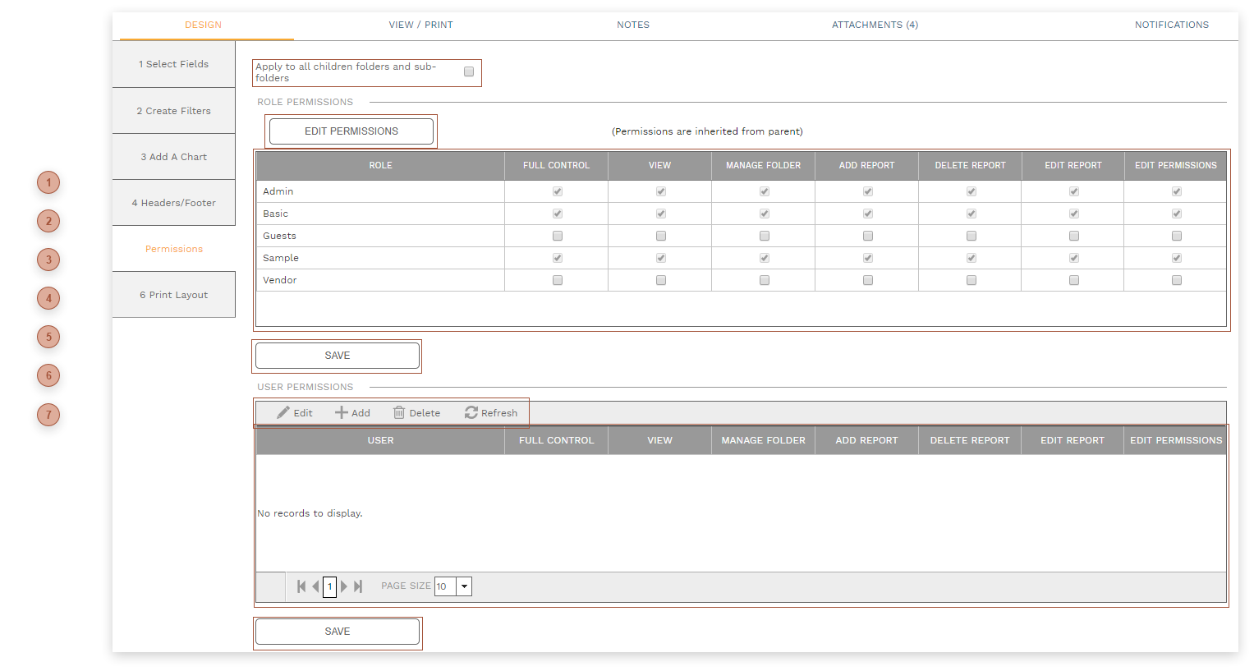Viewport: 1254px width, 671px height.
Task: Click the page size input field
Action: click(x=445, y=586)
